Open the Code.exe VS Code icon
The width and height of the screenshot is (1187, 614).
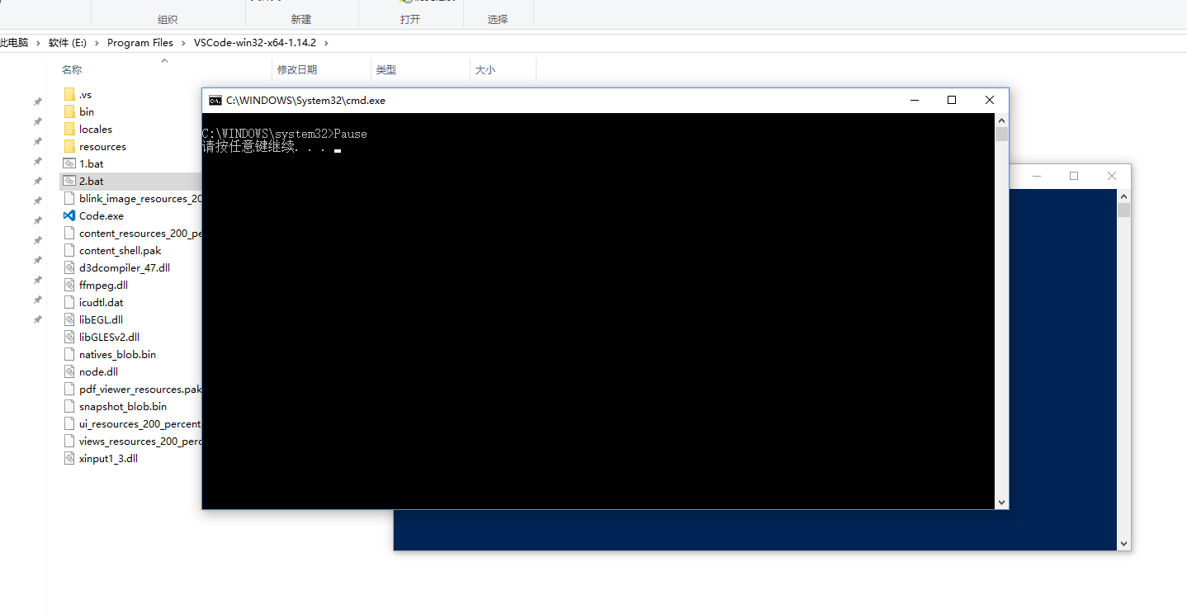[69, 215]
